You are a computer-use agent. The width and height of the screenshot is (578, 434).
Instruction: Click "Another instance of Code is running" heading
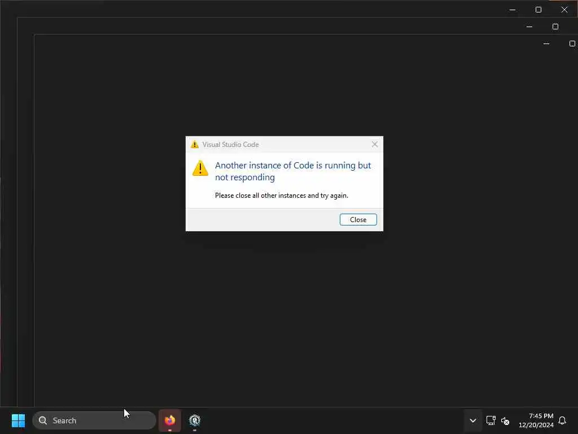[293, 171]
